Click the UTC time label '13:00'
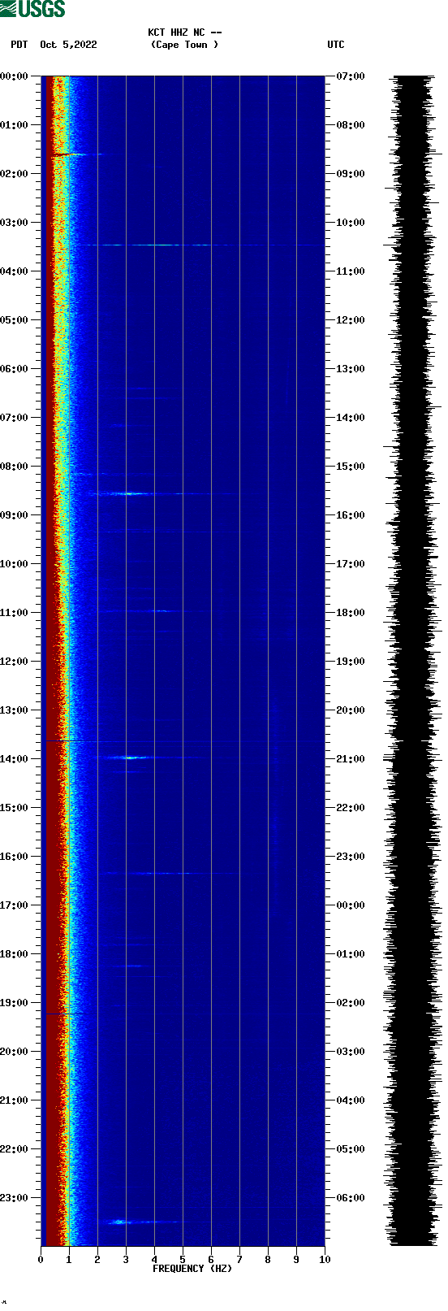 tap(351, 369)
